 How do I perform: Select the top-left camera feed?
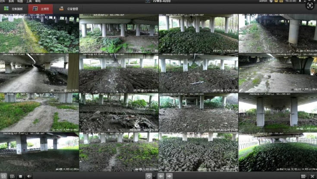point(39,34)
